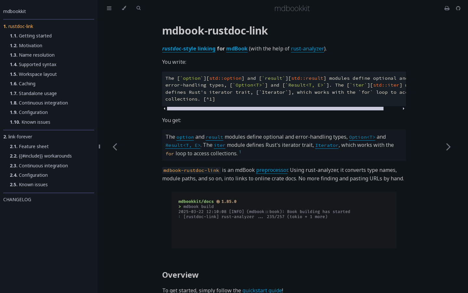This screenshot has height=293, width=468.
Task: Follow the rust-analyzer link
Action: click(307, 49)
